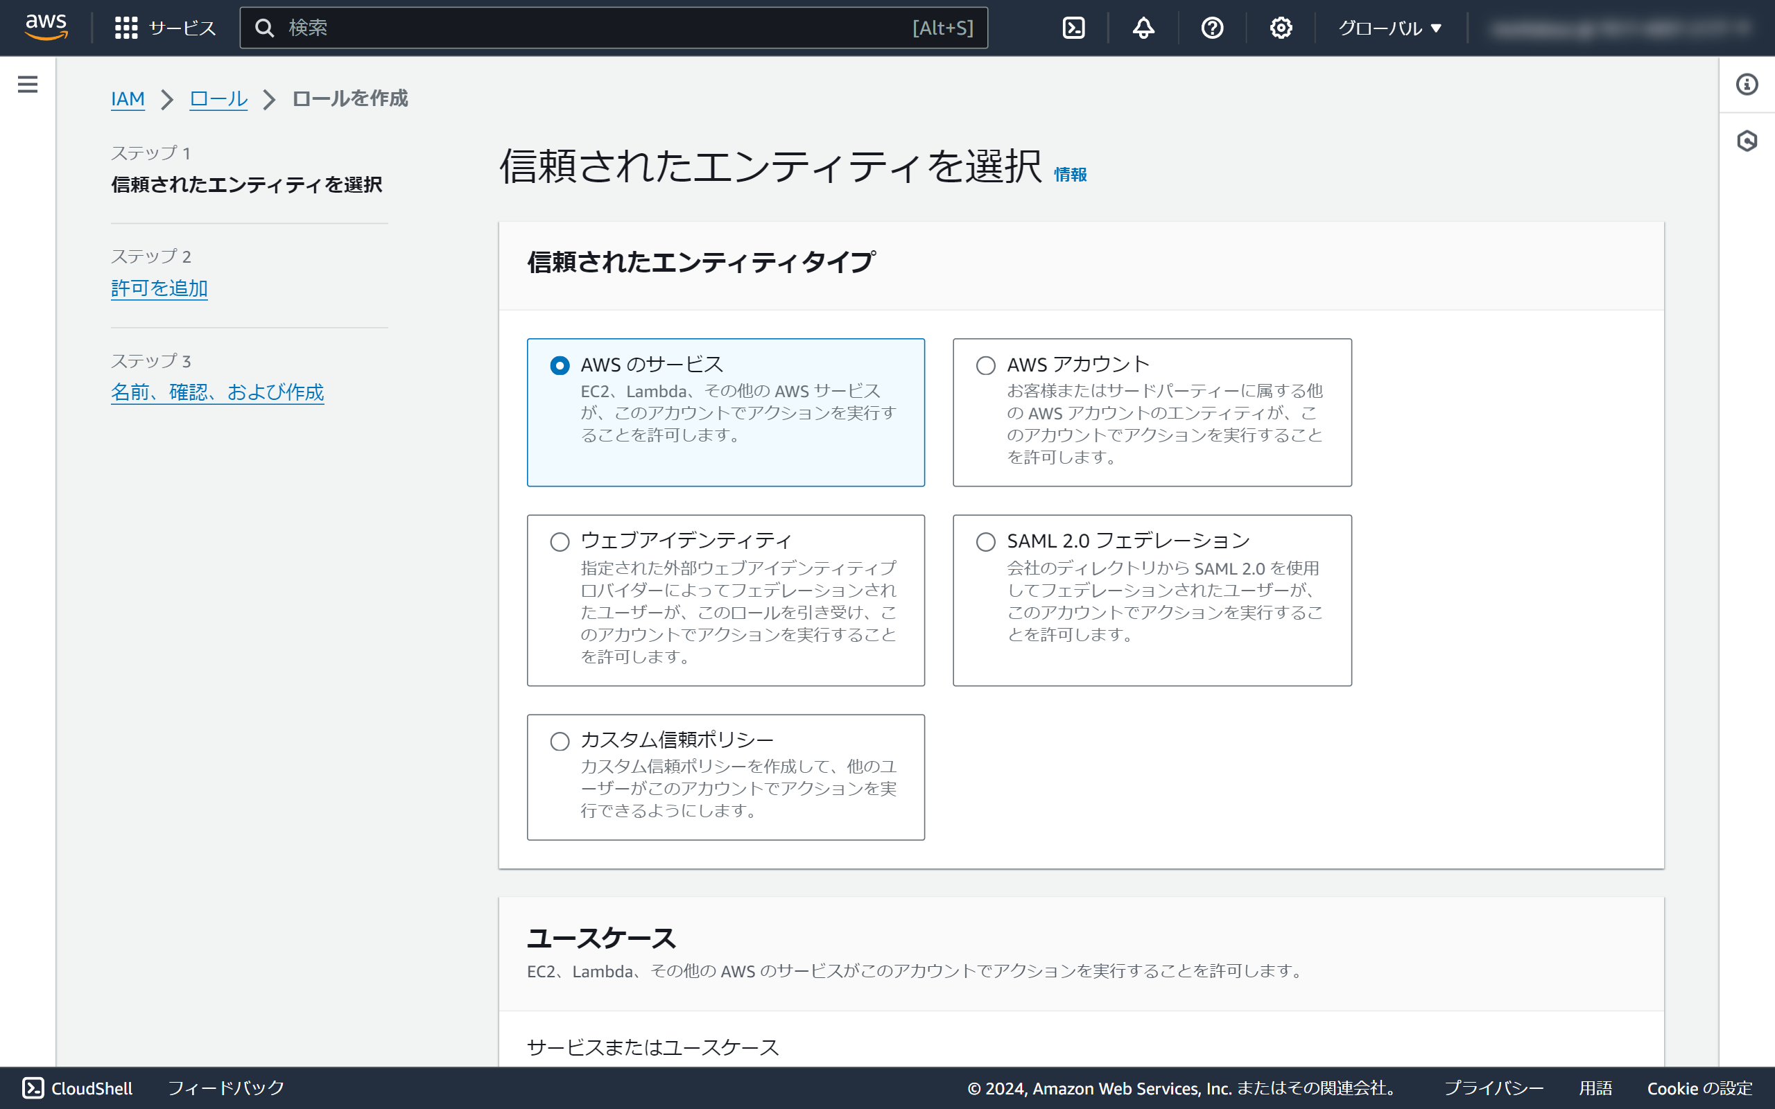Viewport: 1775px width, 1109px height.
Task: Go to step 3 名前、確認、および作成
Action: (x=217, y=392)
